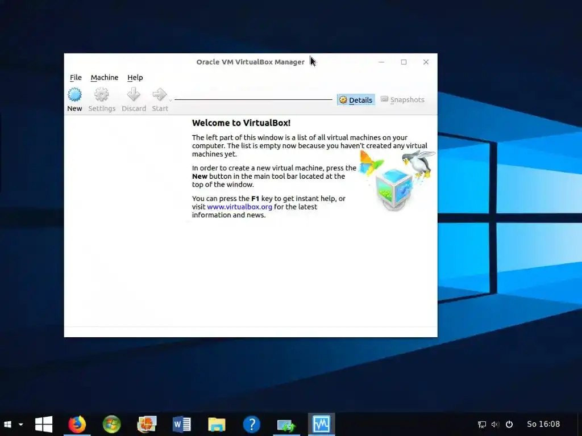Open the File menu
Screen dimensions: 582x436
click(x=76, y=77)
